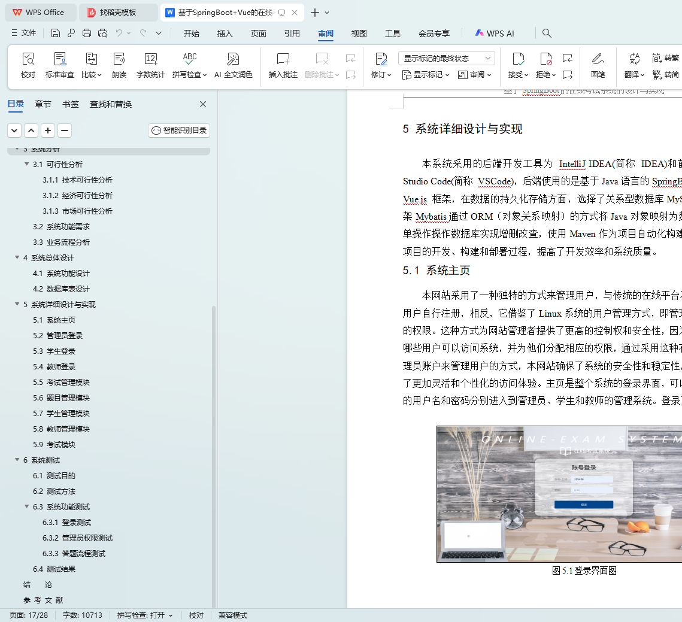
Task: Select the 画笔 pen tool
Action: point(598,59)
